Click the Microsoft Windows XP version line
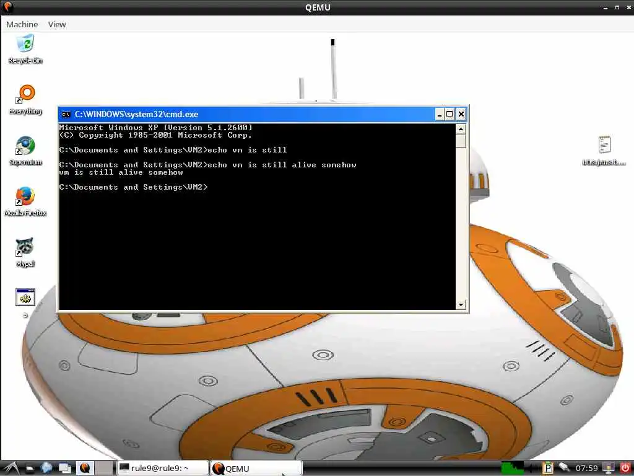The width and height of the screenshot is (634, 476). click(155, 128)
